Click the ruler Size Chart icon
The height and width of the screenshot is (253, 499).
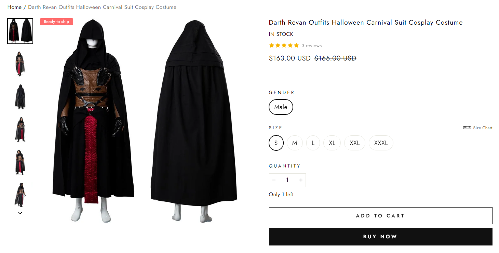pyautogui.click(x=467, y=128)
